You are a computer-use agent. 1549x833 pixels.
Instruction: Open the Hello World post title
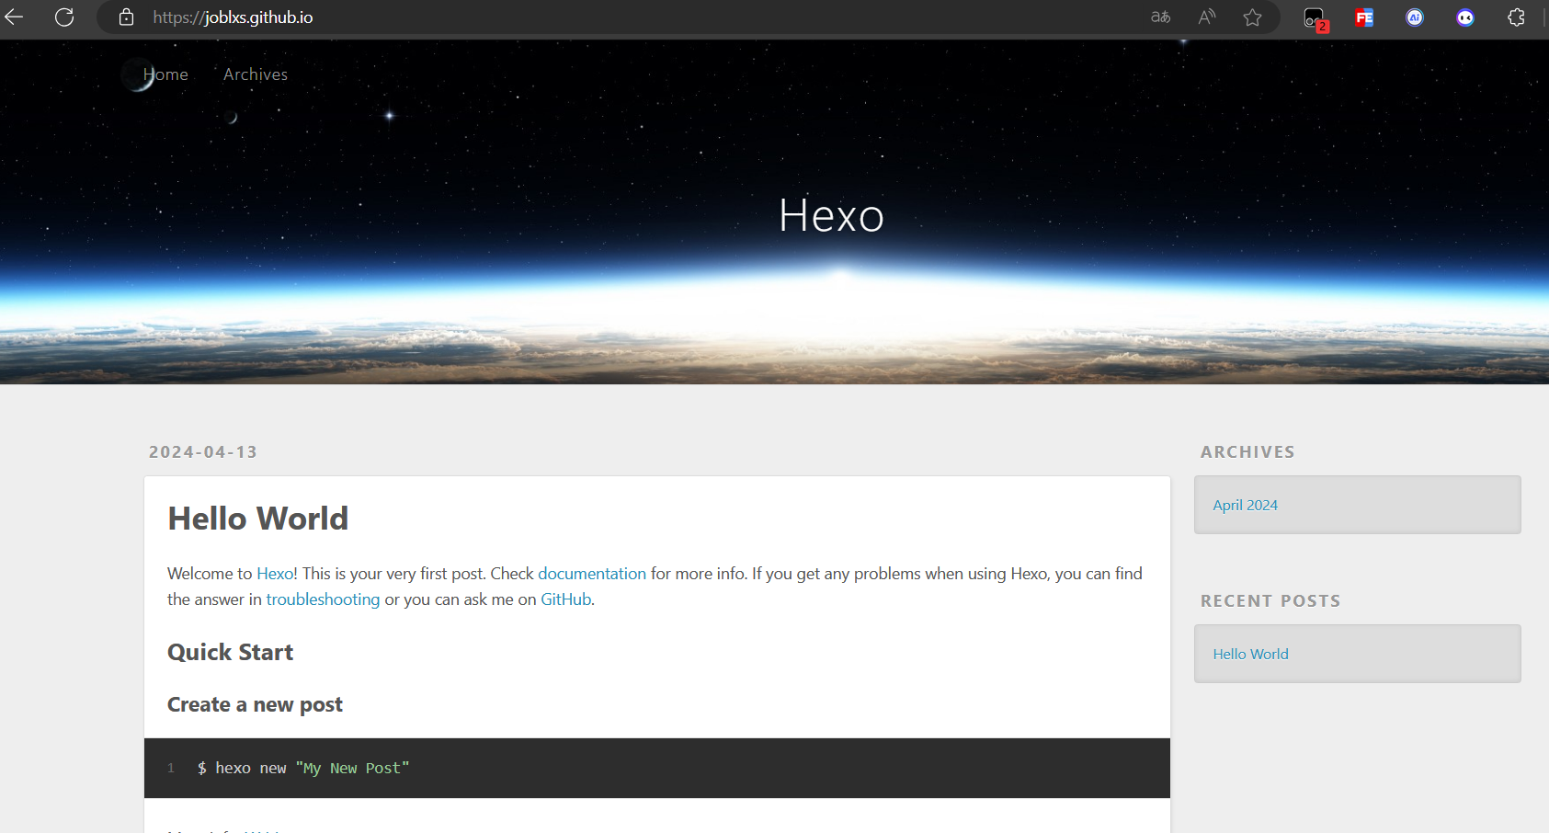click(257, 519)
